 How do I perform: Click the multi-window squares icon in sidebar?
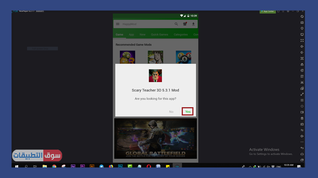[x=302, y=88]
